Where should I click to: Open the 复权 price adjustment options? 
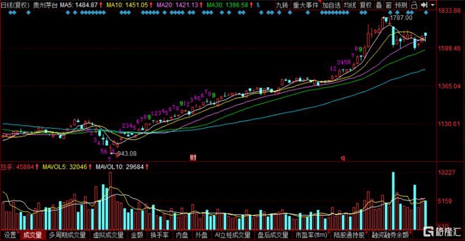coord(366,5)
